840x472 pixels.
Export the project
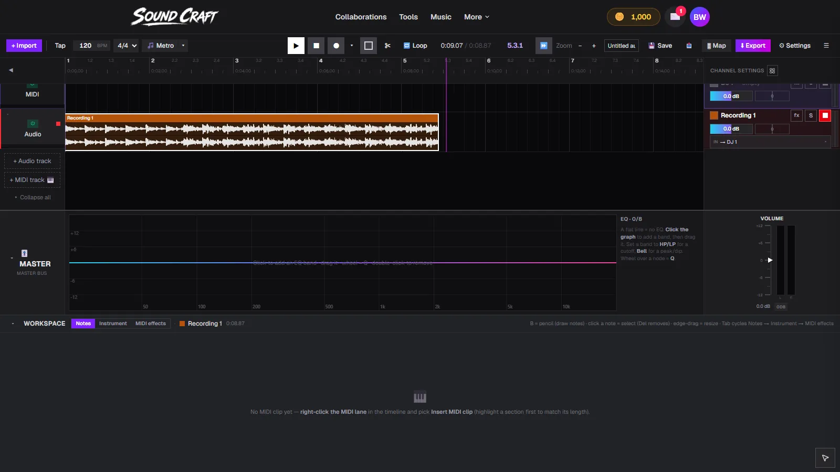(753, 46)
